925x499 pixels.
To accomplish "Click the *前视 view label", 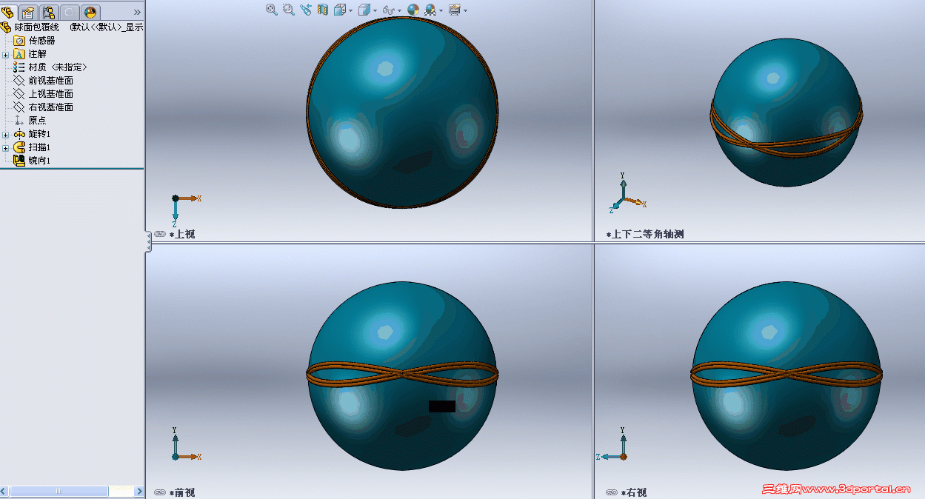I will click(182, 492).
